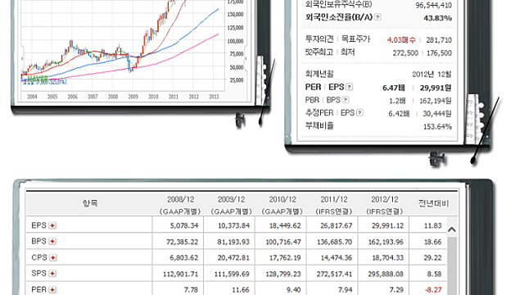The width and height of the screenshot is (524, 295).
Task: Click the financial table vertical scrollbar track
Action: point(452,265)
